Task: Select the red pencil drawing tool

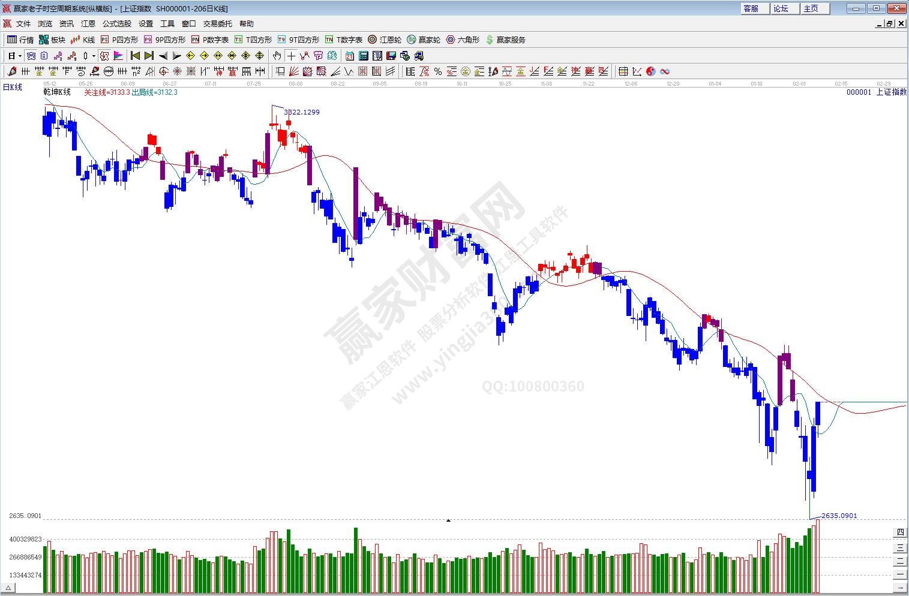Action: click(12, 71)
